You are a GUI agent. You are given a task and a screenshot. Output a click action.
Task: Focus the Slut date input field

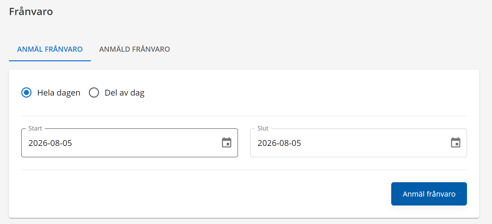[x=359, y=143]
